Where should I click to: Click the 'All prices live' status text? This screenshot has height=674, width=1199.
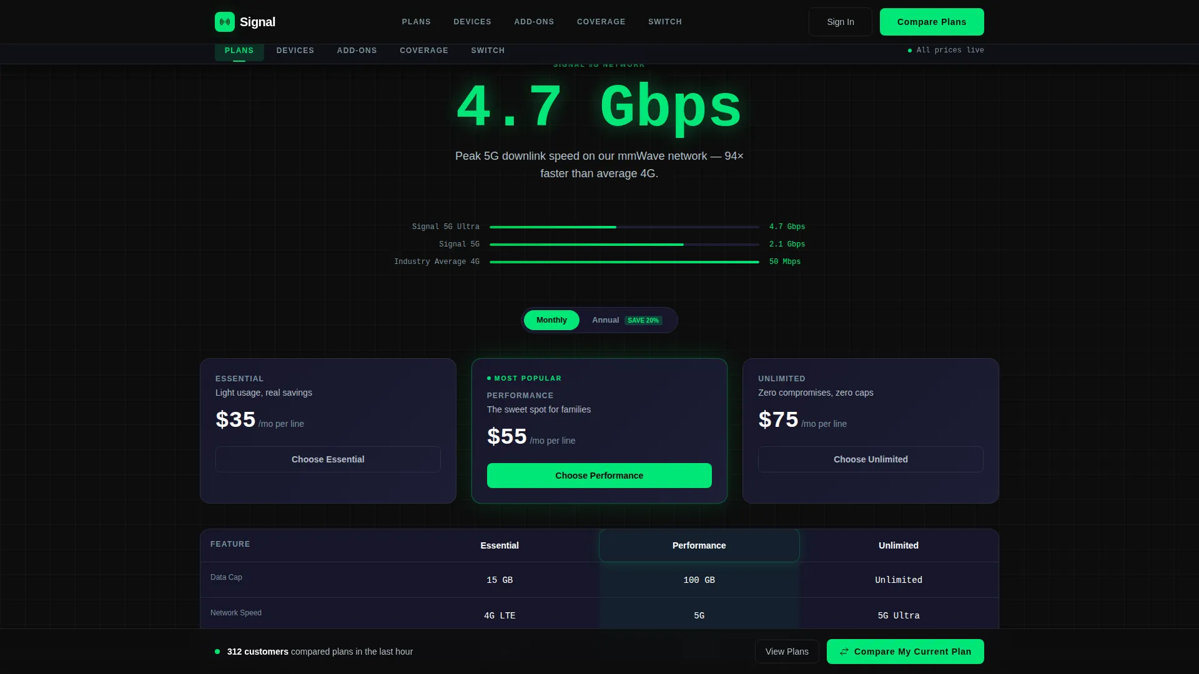[x=950, y=50]
